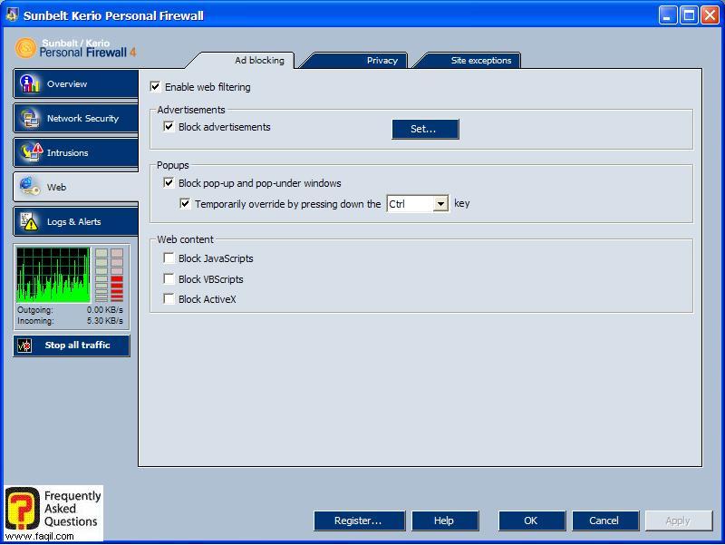725x545 pixels.
Task: Apply the current settings
Action: [679, 521]
